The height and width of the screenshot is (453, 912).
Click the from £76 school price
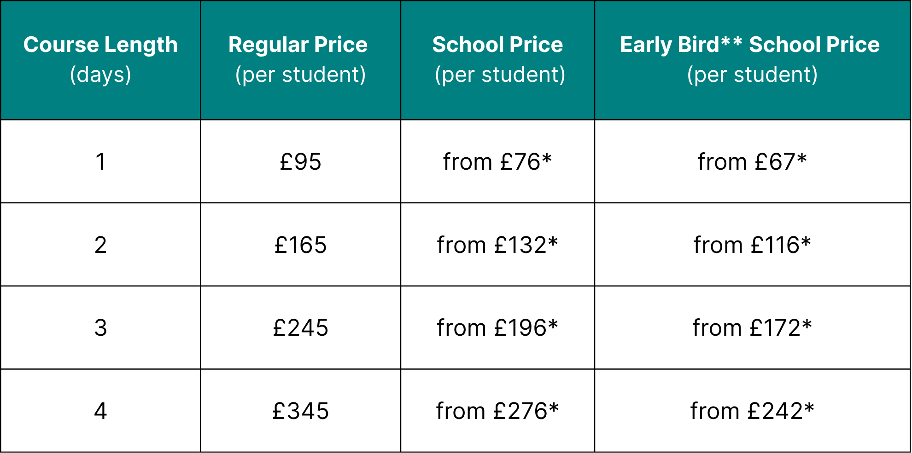497,162
